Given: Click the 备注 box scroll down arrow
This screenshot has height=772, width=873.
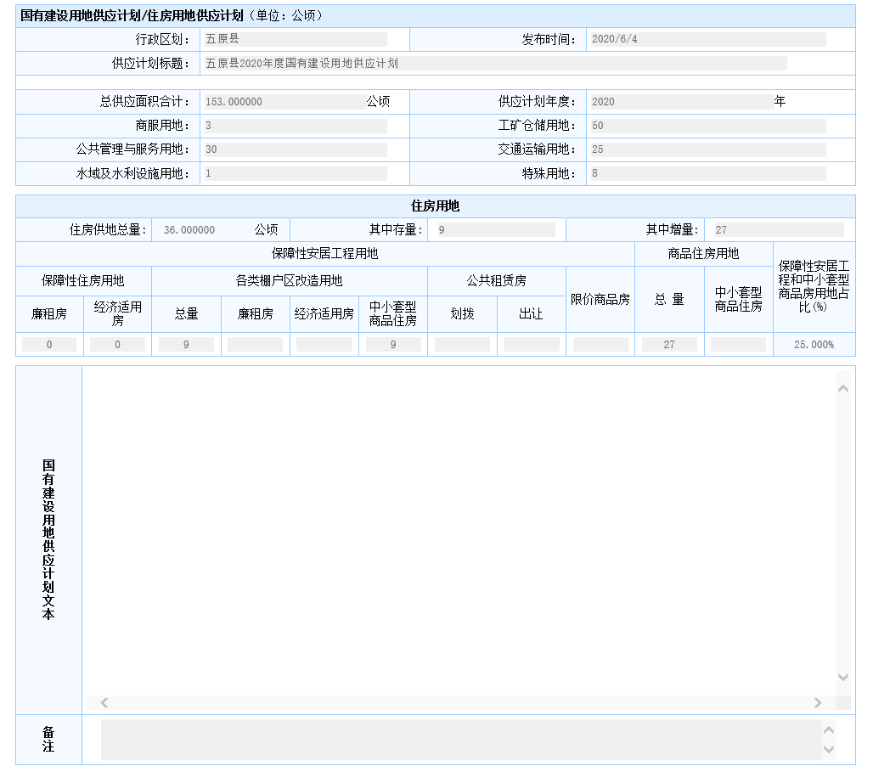Looking at the screenshot, I should [x=830, y=750].
